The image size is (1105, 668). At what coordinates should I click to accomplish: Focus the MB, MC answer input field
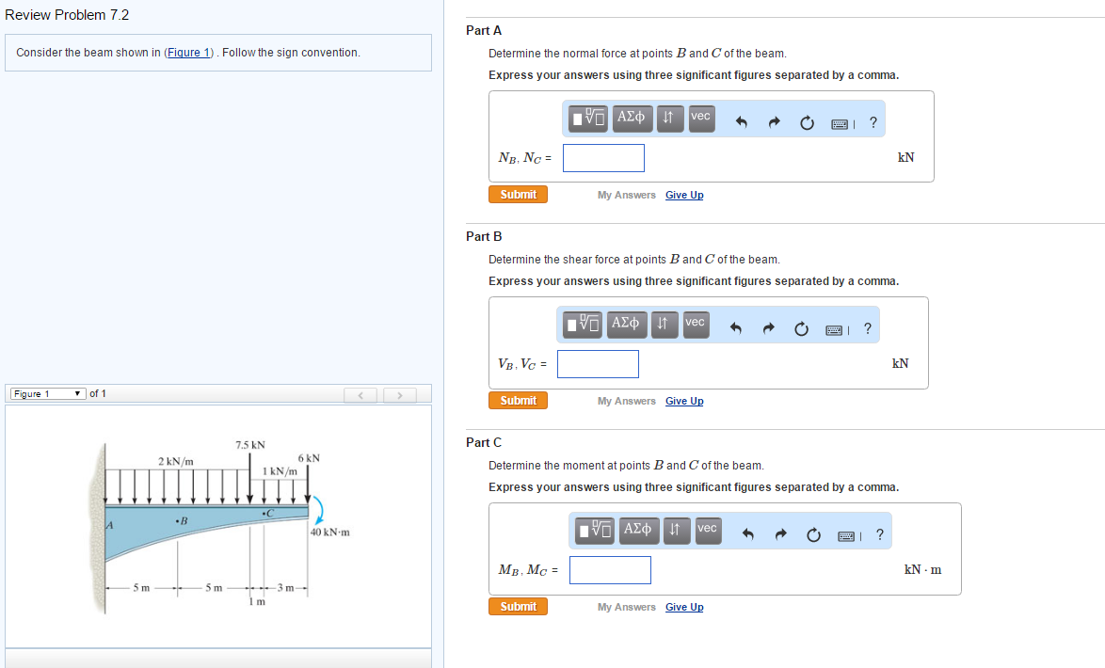click(610, 570)
